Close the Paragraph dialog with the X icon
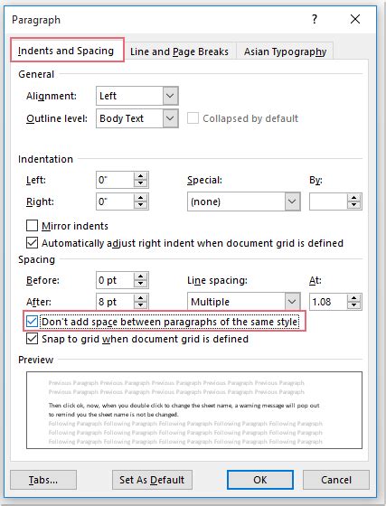 tap(355, 19)
